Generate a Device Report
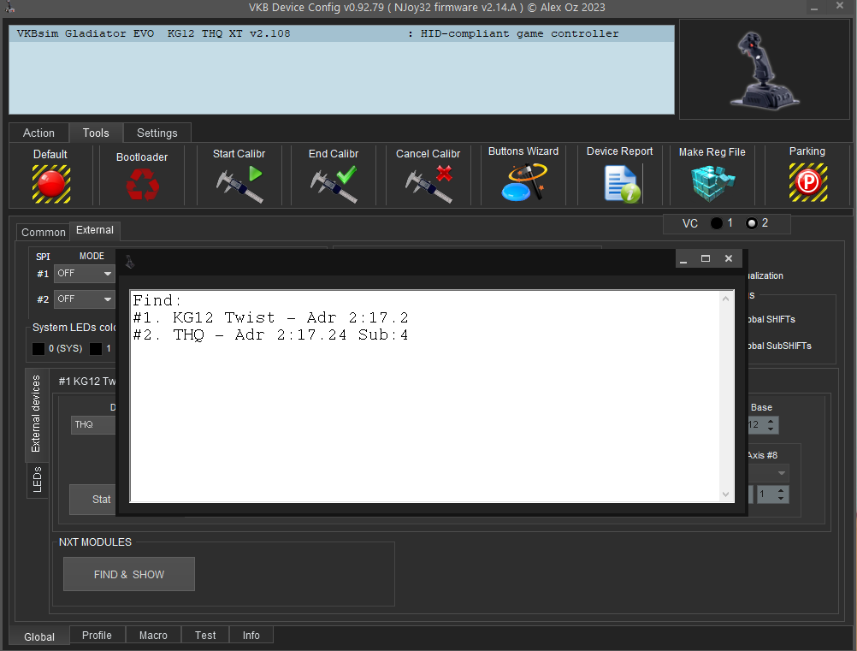The height and width of the screenshot is (651, 857). click(x=622, y=184)
